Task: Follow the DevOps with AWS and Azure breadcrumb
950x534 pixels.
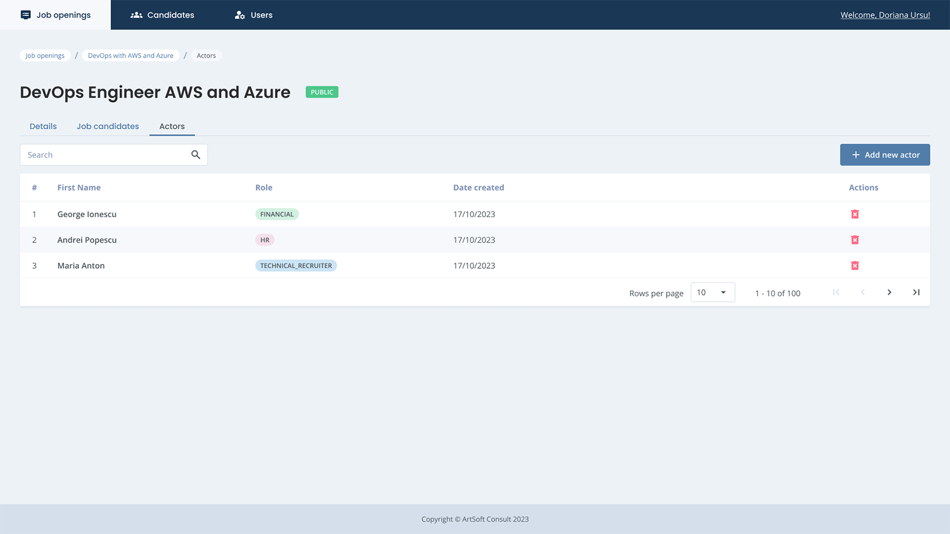Action: [x=131, y=56]
